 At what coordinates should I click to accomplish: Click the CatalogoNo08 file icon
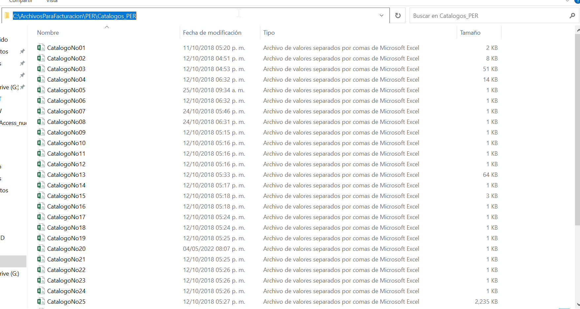click(41, 122)
